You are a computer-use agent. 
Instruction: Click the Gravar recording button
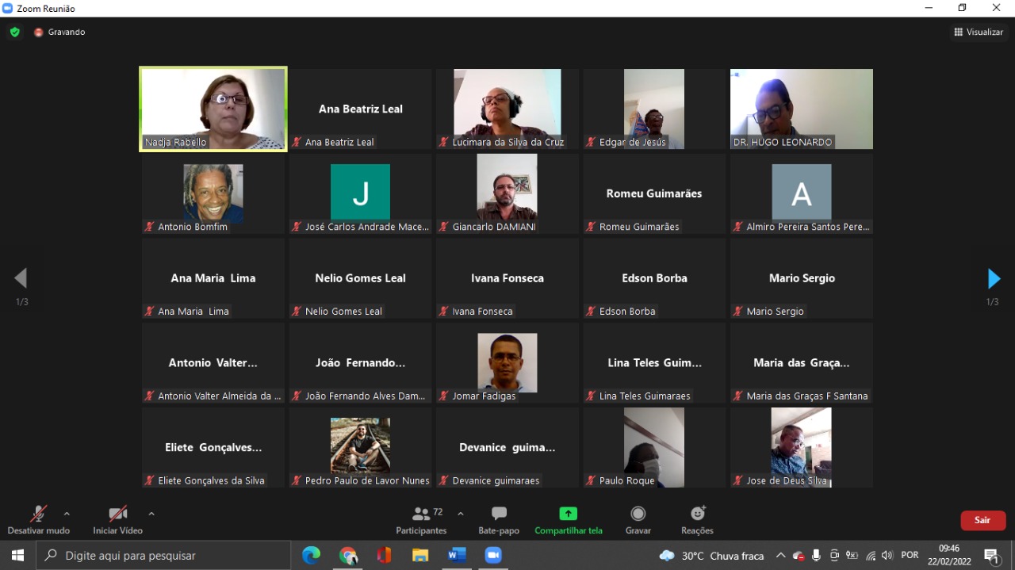click(x=638, y=519)
